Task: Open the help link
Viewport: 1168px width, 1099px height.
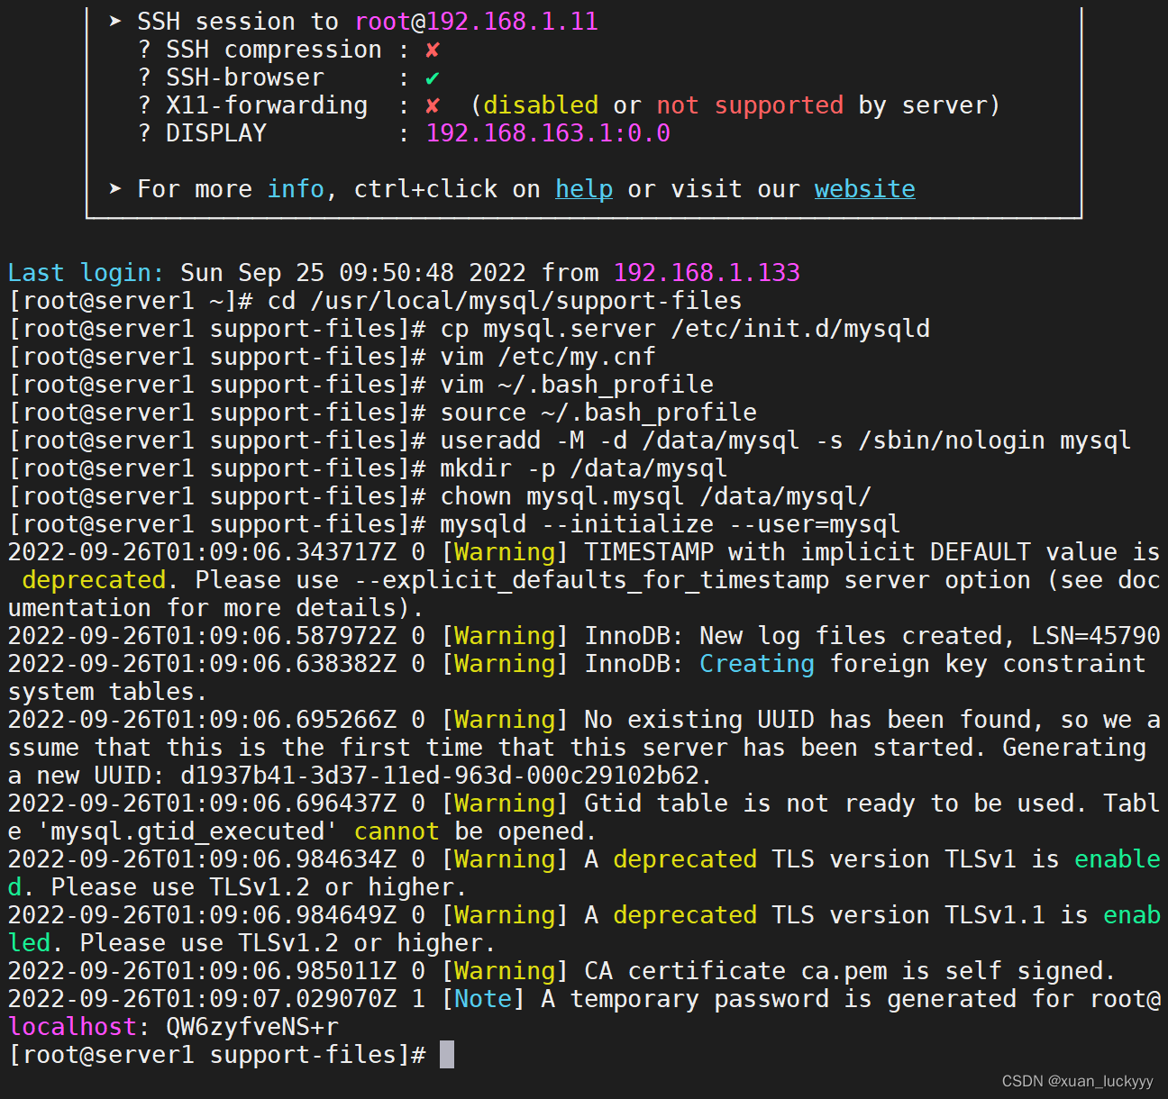Action: 584,188
